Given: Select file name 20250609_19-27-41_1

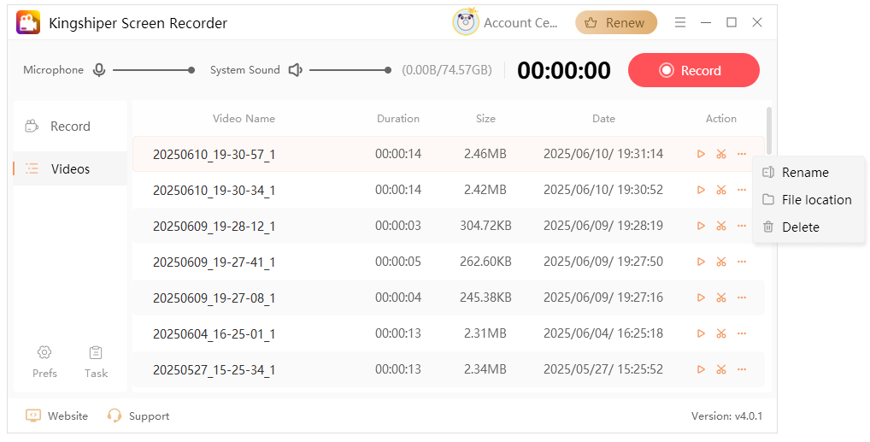Looking at the screenshot, I should click(x=214, y=262).
